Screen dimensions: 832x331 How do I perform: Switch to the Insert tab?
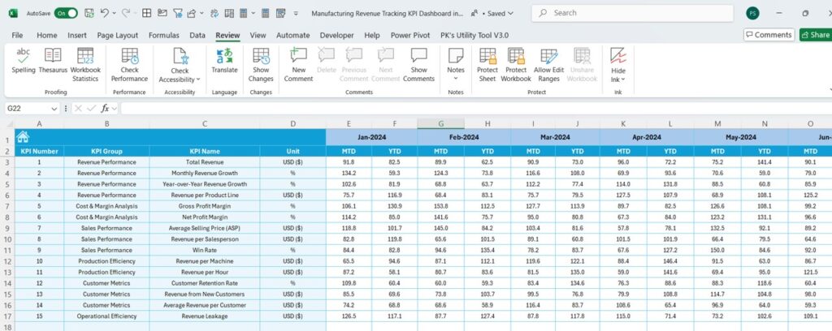click(77, 36)
